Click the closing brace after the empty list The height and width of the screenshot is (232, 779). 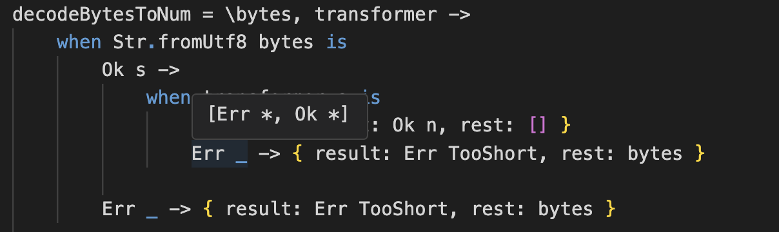coord(566,123)
